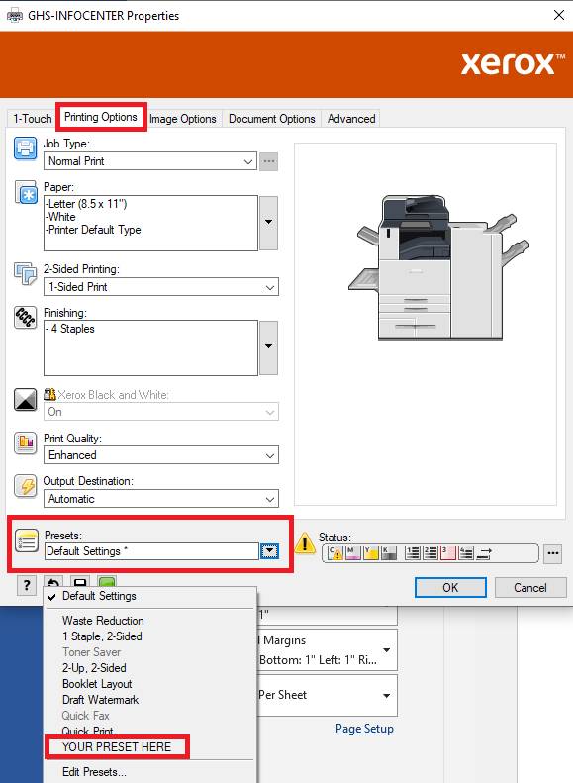Viewport: 573px width, 783px height.
Task: Click the Job Type ellipsis button
Action: click(x=268, y=161)
